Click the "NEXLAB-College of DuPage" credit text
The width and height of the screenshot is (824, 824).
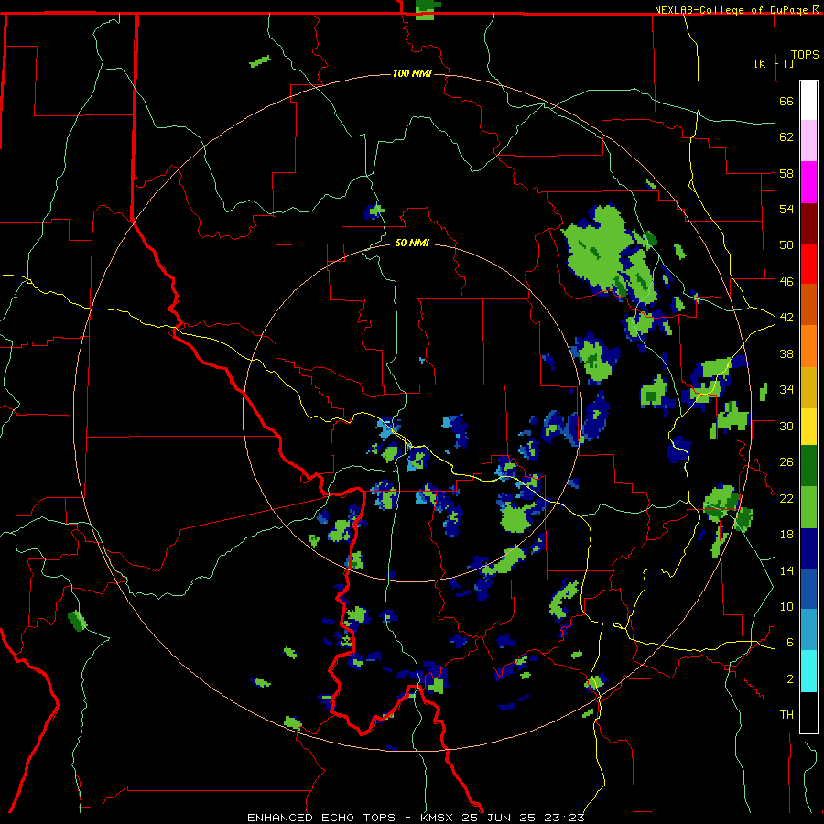tap(731, 10)
